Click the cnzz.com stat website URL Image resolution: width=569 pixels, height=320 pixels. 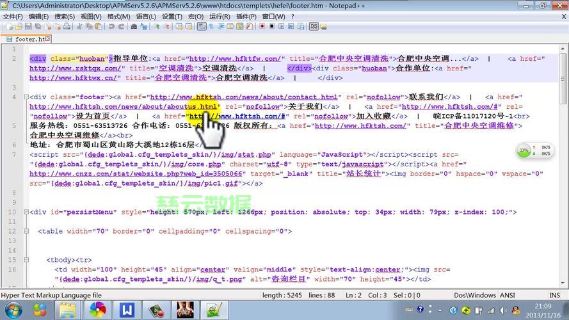136,173
